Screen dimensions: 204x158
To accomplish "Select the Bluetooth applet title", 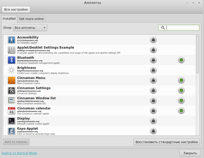I will [26, 57].
